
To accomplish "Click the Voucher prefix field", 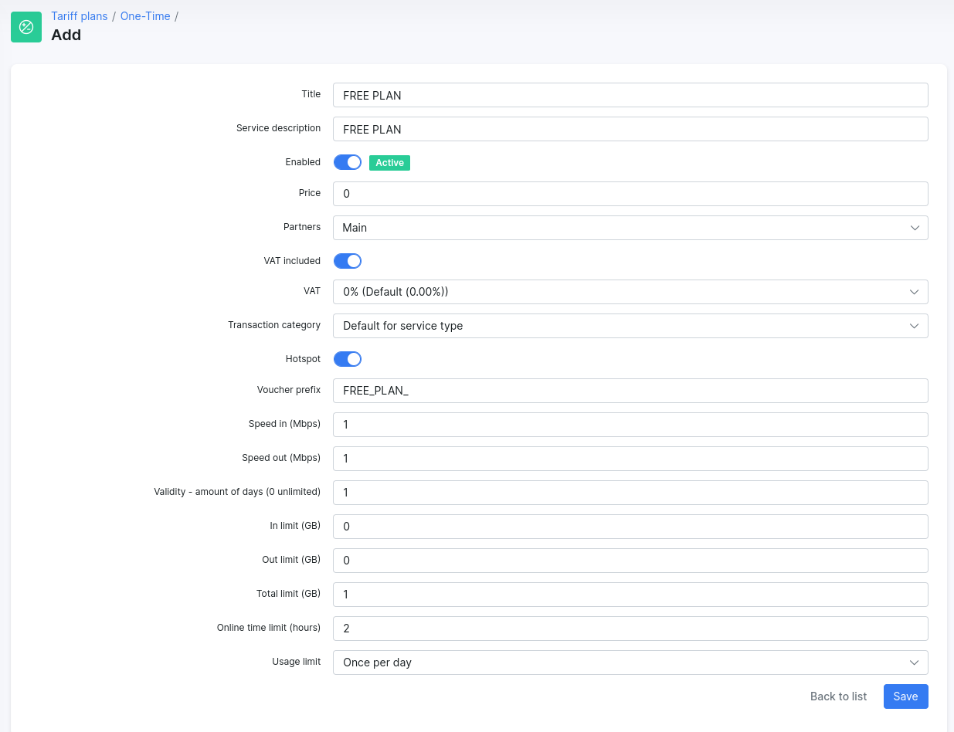I will (x=630, y=391).
